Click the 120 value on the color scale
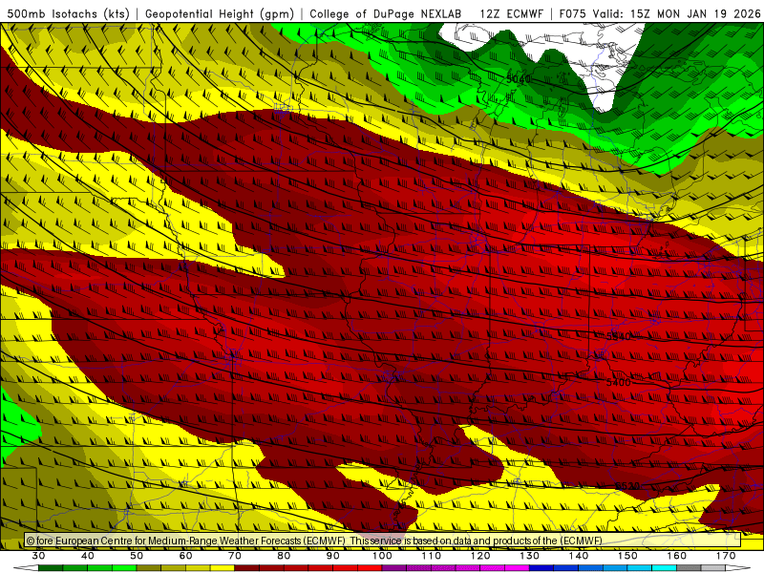 tap(480, 556)
